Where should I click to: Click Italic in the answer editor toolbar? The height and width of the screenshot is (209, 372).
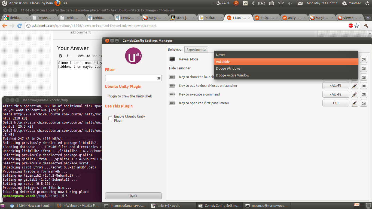tap(67, 56)
